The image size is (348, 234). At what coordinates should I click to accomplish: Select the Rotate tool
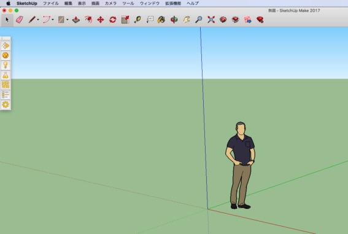click(113, 20)
